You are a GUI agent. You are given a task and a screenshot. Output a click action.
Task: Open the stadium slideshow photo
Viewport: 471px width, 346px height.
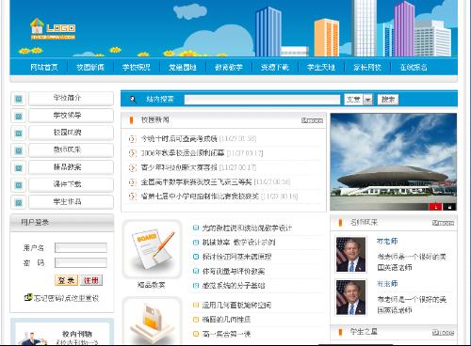[x=394, y=162]
